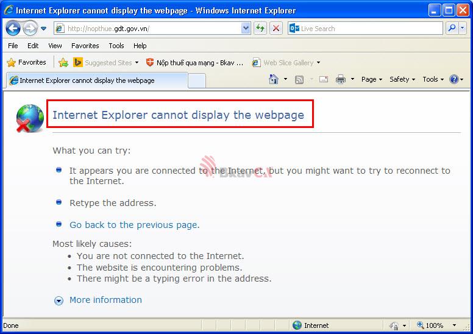Click the Search magnifier button
Image resolution: width=473 pixels, height=334 pixels.
(x=452, y=29)
